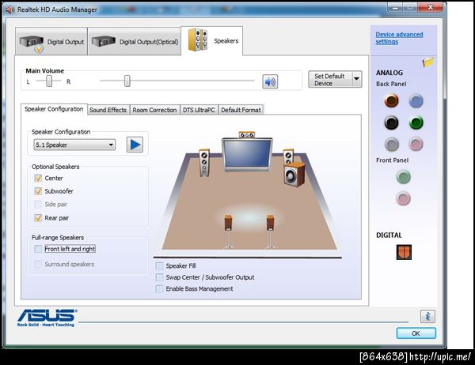
Task: Click the center speaker above the screen
Action: pyautogui.click(x=246, y=135)
